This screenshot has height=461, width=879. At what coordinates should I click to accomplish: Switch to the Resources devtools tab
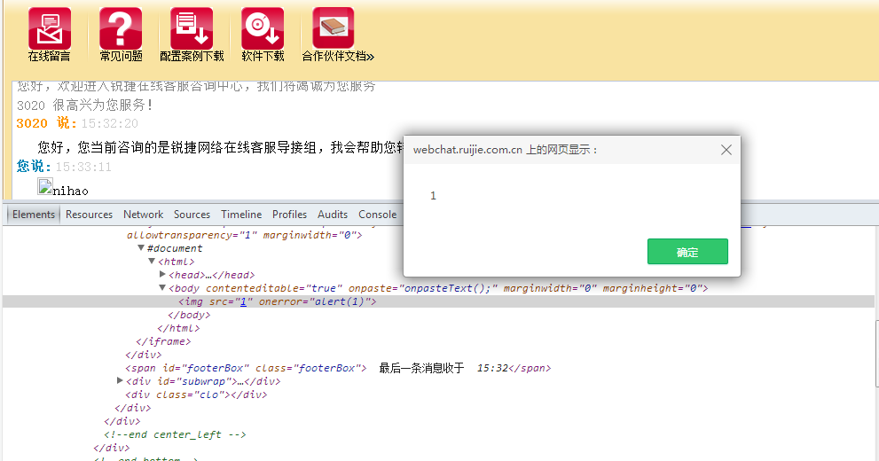click(x=89, y=215)
